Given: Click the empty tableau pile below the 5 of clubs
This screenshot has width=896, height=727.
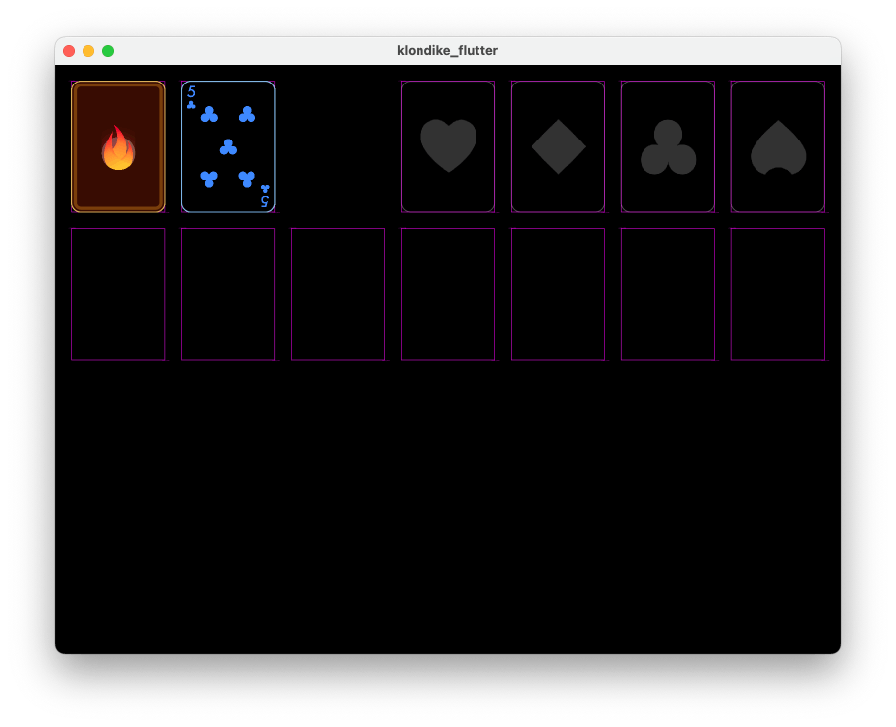Looking at the screenshot, I should click(x=228, y=294).
